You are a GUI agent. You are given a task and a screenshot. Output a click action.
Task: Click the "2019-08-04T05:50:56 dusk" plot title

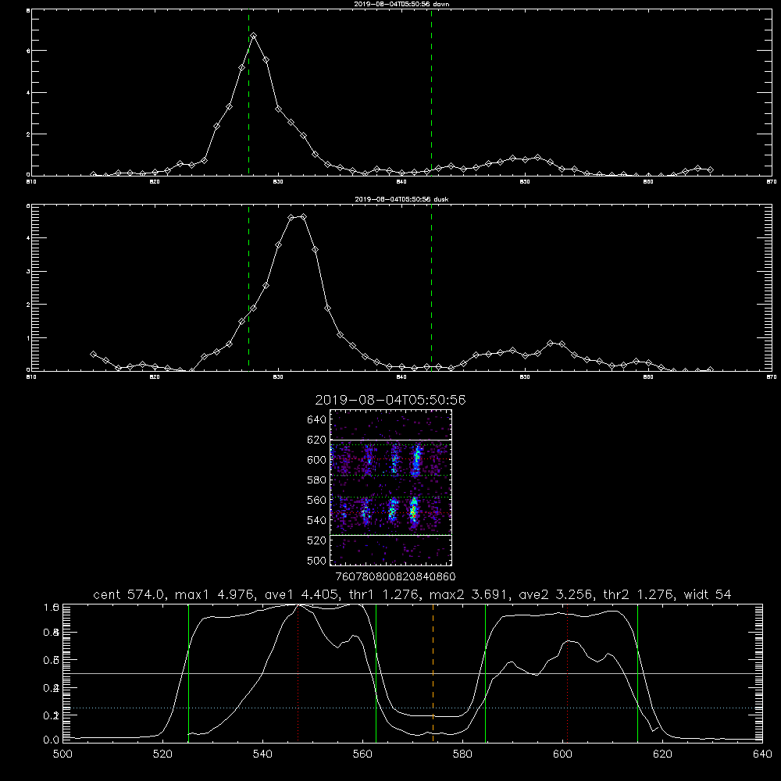tap(401, 199)
